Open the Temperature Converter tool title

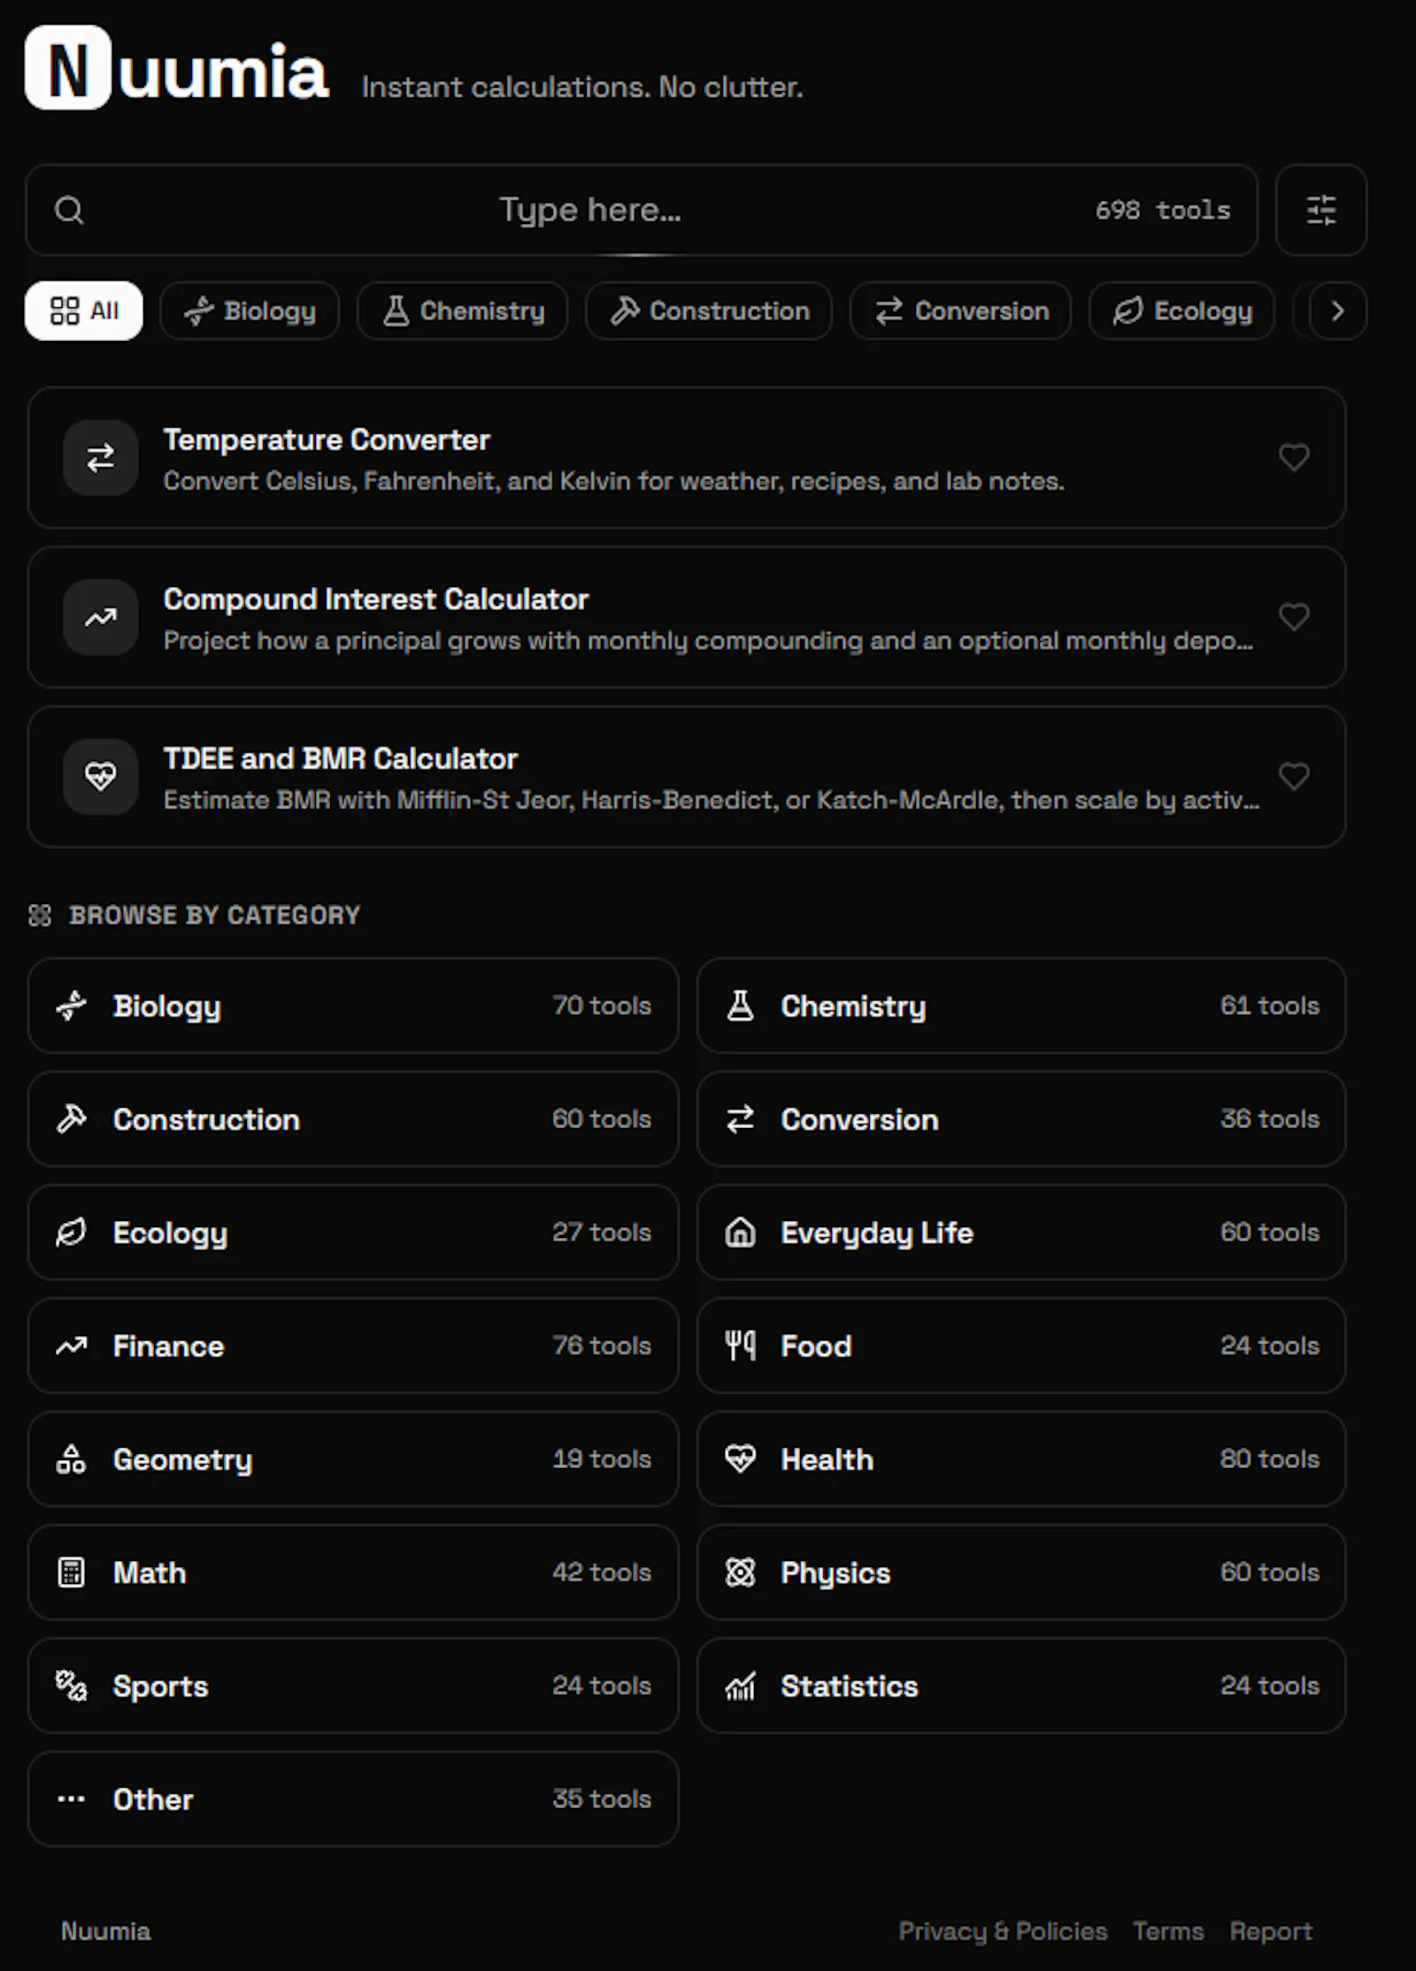(327, 439)
